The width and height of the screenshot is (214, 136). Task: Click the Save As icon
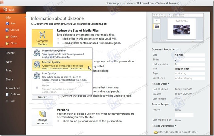click(7, 30)
